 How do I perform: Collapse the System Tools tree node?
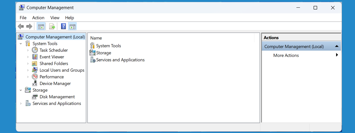pyautogui.click(x=21, y=44)
